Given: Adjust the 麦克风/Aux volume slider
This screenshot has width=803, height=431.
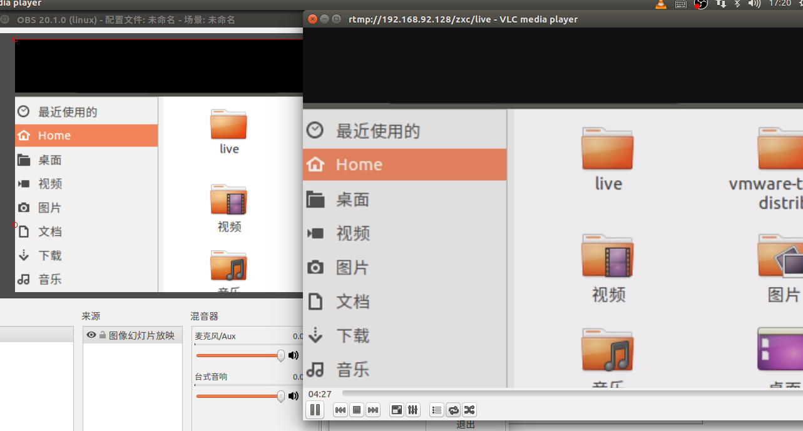Looking at the screenshot, I should [240, 355].
